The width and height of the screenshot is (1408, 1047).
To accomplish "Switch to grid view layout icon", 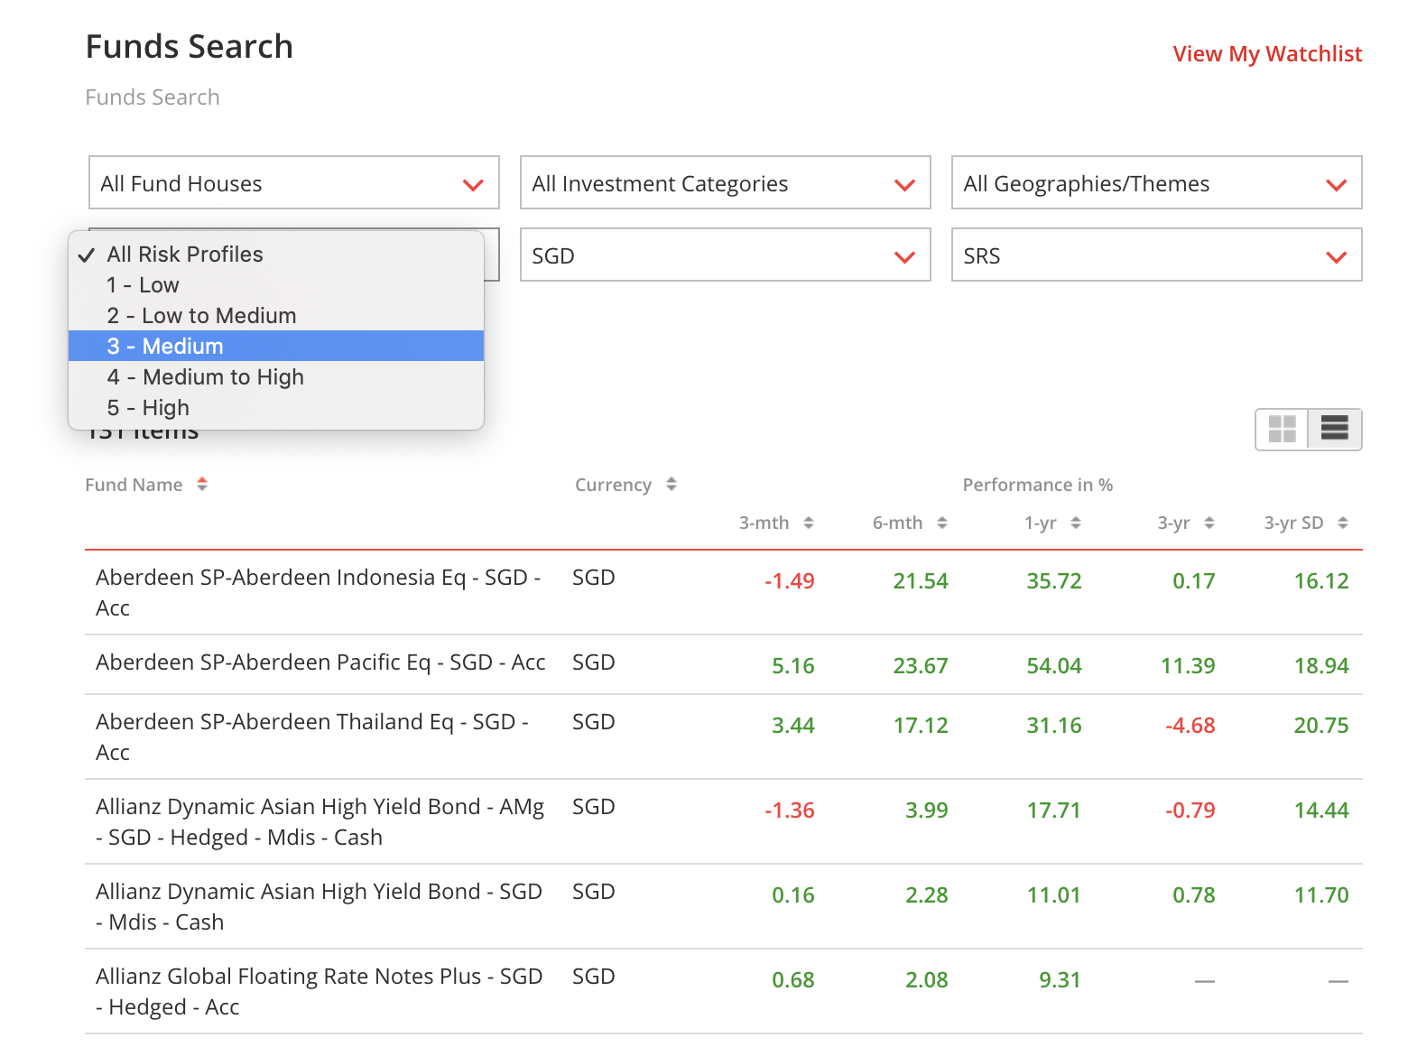I will click(x=1282, y=429).
